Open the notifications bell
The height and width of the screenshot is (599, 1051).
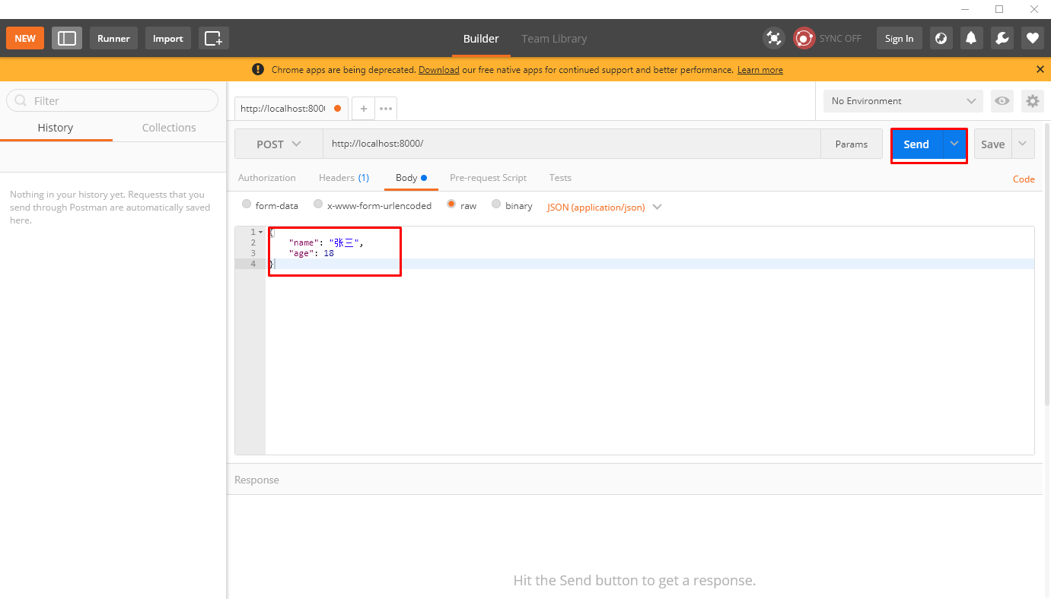[x=971, y=38]
